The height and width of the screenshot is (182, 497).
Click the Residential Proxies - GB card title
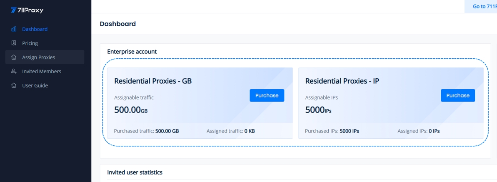point(153,81)
